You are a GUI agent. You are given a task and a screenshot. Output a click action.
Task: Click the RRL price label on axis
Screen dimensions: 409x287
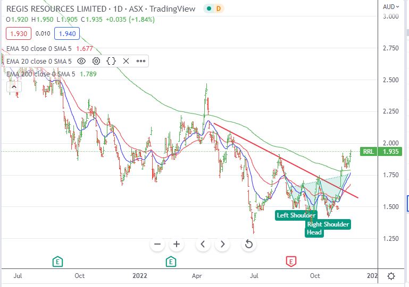[x=368, y=151]
